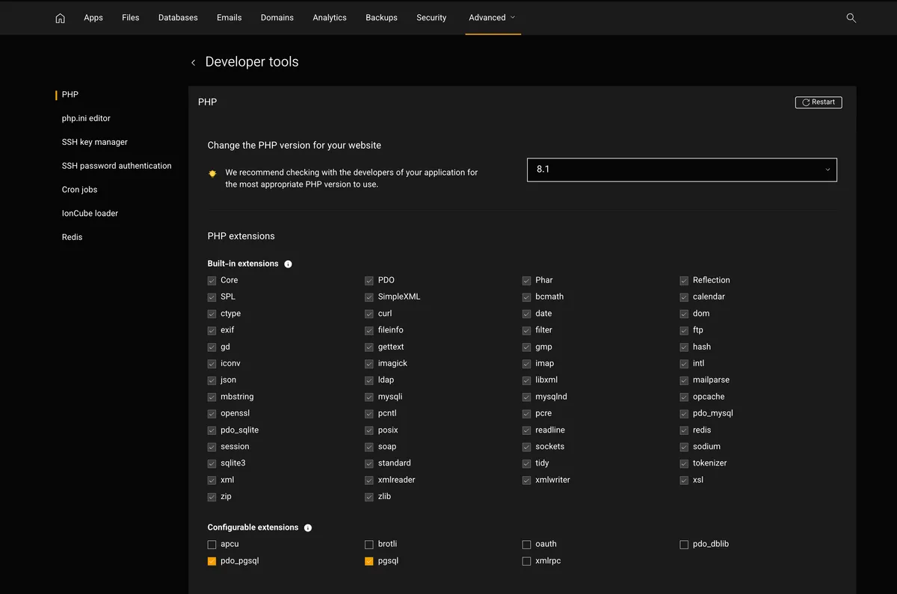Show info icon for Built-in extensions
The image size is (897, 594).
coord(289,264)
